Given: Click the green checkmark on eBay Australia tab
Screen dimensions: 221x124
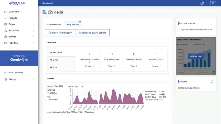Looking at the screenshot, I should 80,22.
